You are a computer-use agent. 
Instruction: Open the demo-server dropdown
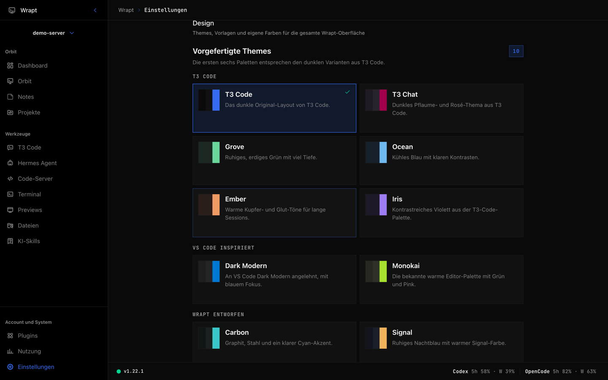click(x=54, y=33)
